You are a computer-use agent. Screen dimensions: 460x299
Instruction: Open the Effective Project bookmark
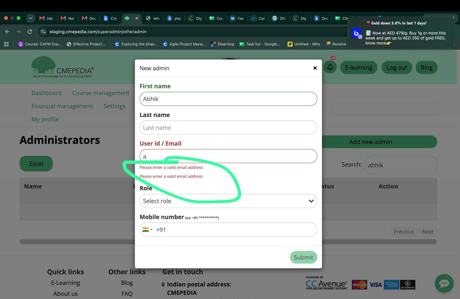point(86,44)
